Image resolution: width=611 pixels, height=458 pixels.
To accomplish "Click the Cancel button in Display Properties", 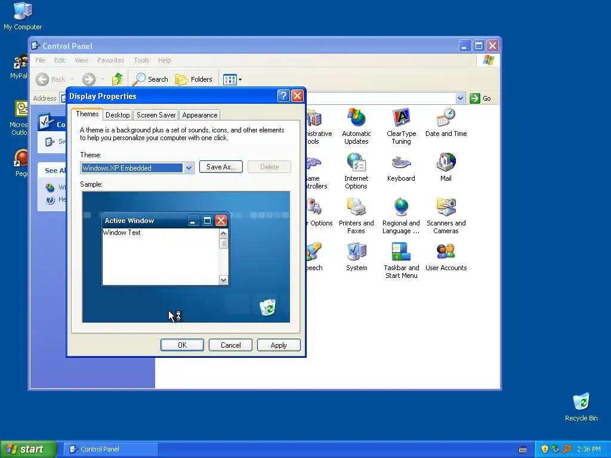I will click(230, 345).
